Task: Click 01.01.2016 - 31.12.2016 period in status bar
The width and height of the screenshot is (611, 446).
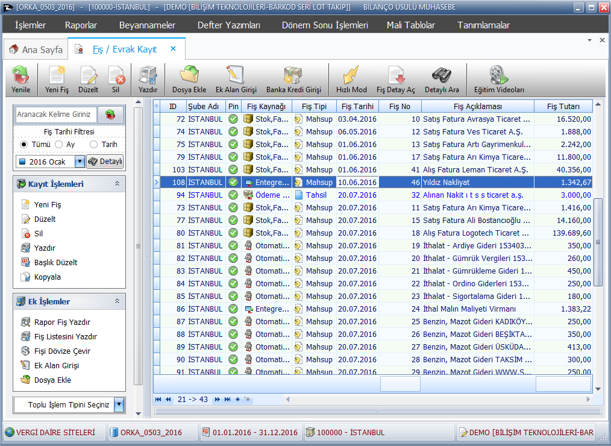Action: point(250,432)
